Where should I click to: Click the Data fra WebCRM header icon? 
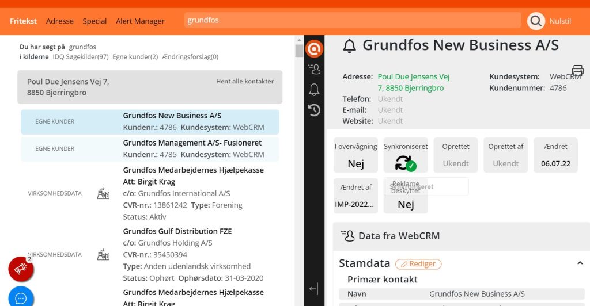tap(347, 236)
